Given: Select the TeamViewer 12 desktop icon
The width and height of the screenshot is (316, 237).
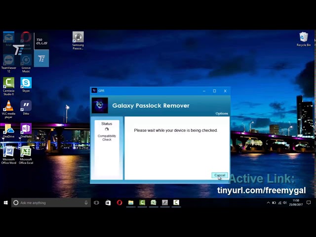Looking at the screenshot, I should tap(8, 64).
